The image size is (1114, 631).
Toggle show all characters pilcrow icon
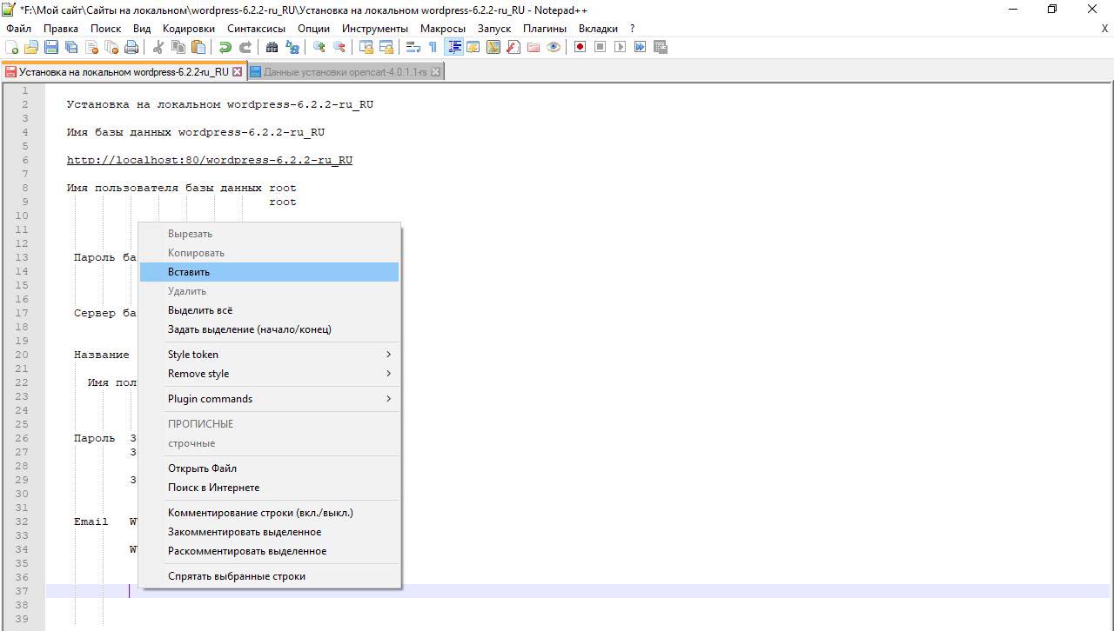click(x=433, y=47)
